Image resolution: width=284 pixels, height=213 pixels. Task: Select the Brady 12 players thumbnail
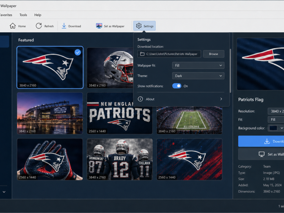click(120, 159)
